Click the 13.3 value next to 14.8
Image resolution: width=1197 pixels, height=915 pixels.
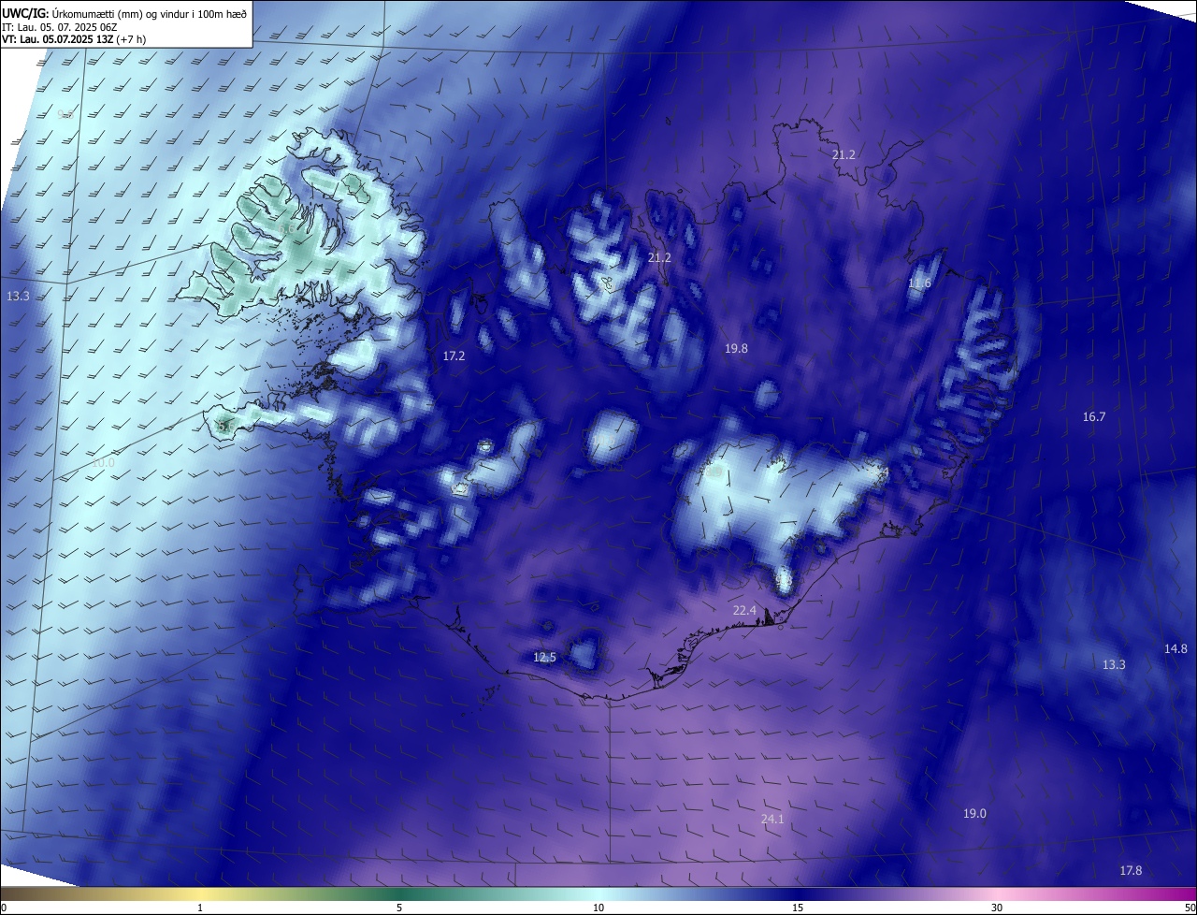[x=1113, y=665]
